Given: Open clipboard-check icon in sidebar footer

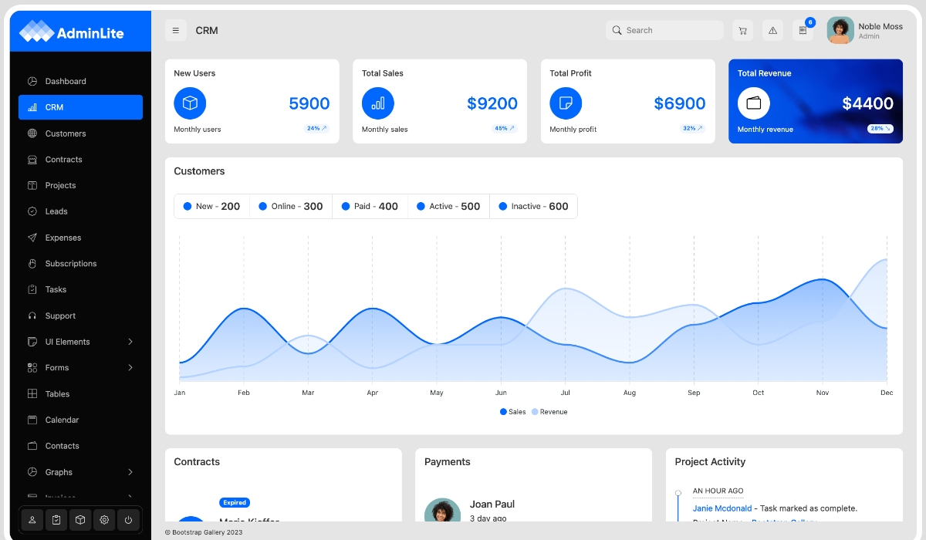Looking at the screenshot, I should (x=56, y=520).
